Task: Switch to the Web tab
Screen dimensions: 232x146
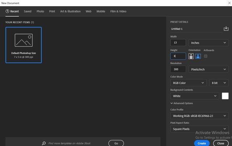Action: tap(88, 11)
